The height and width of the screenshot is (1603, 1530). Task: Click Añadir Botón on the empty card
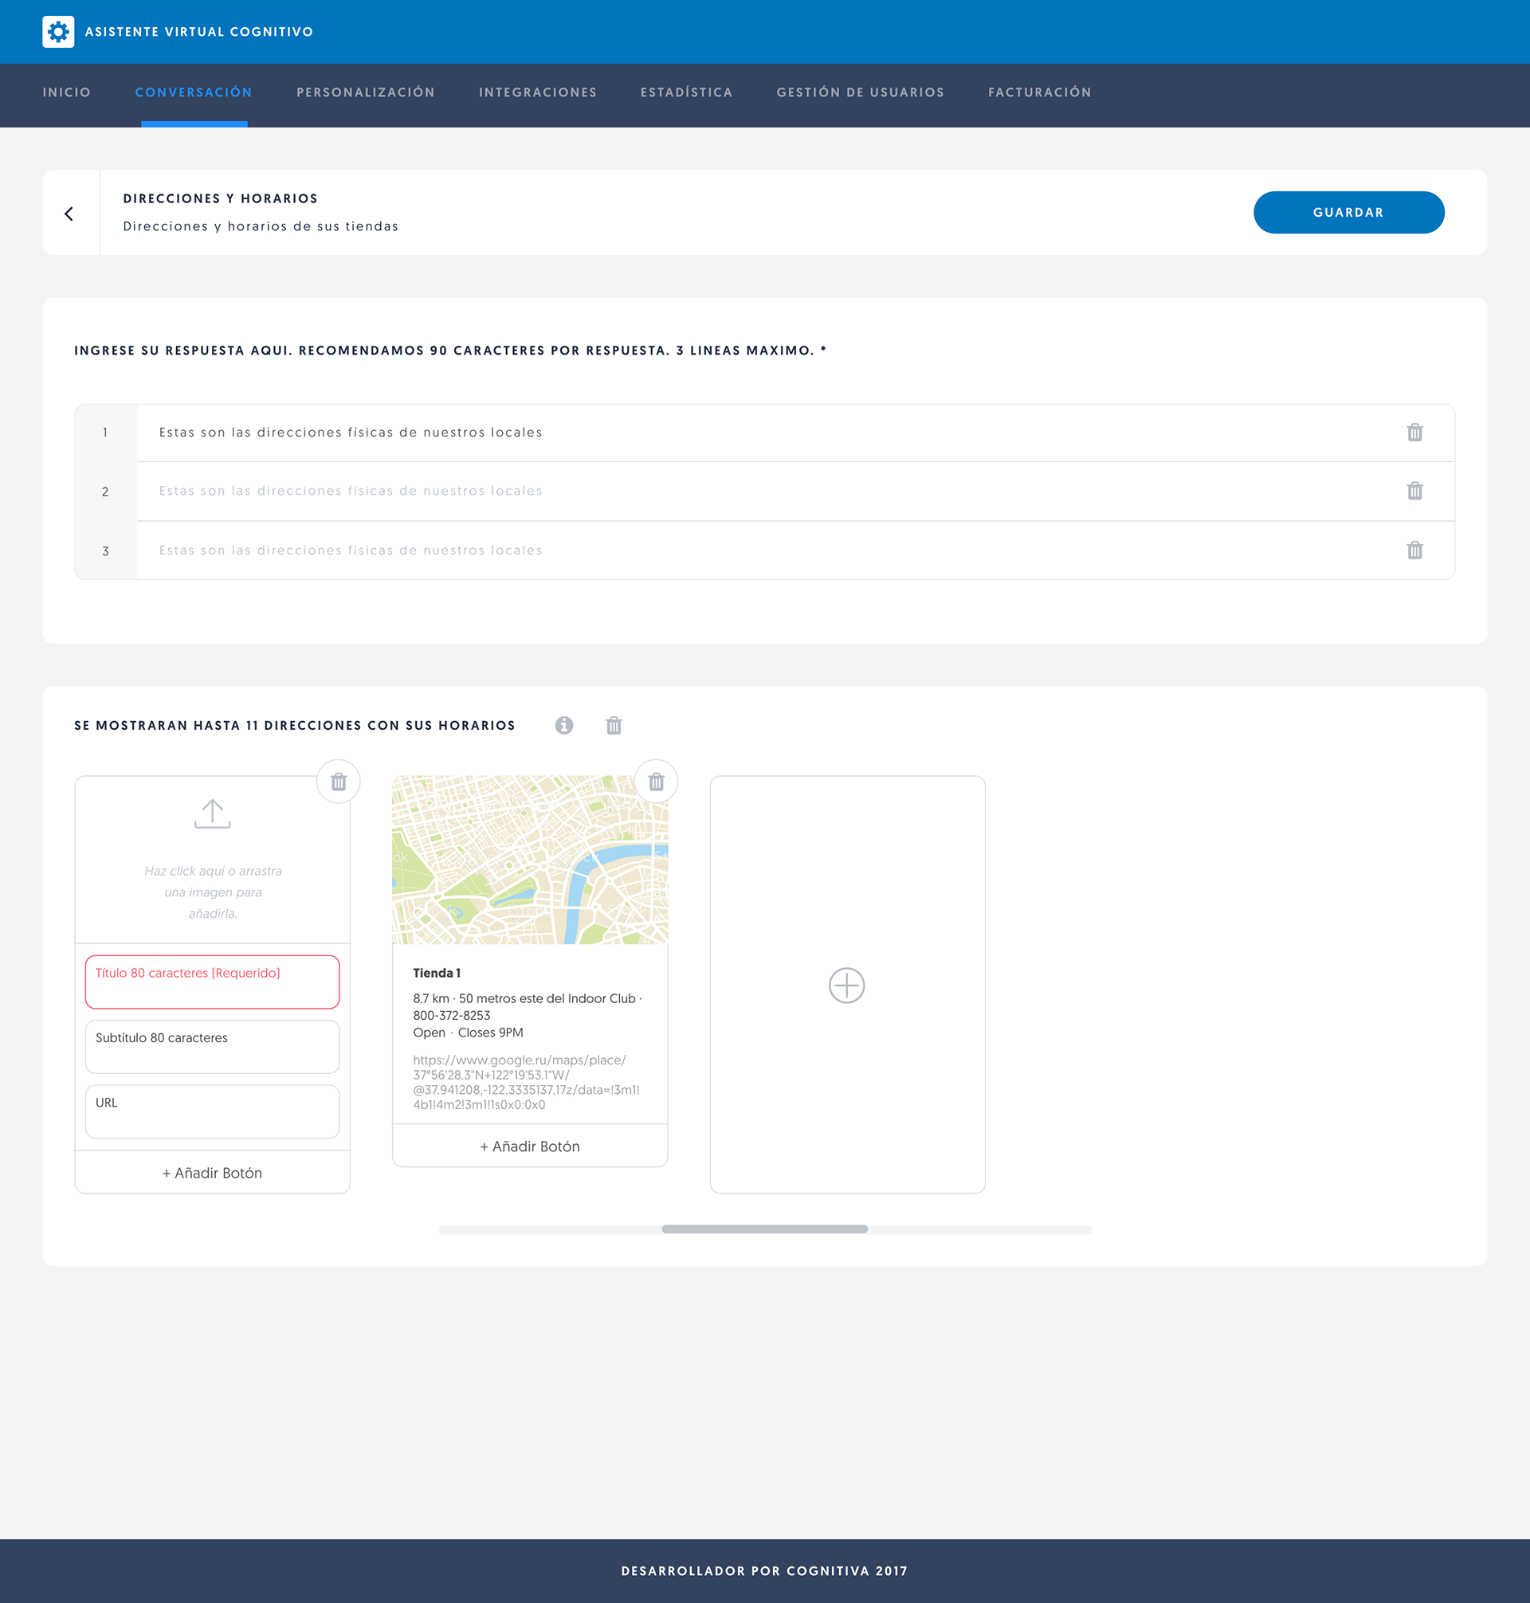click(212, 1173)
